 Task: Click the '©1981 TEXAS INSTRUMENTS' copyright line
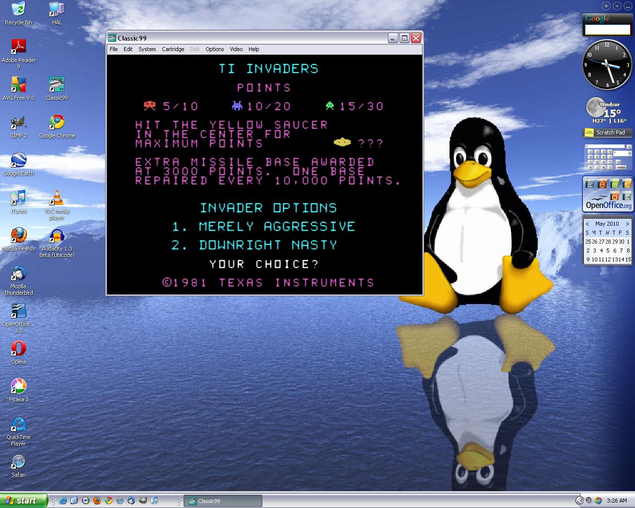(268, 282)
